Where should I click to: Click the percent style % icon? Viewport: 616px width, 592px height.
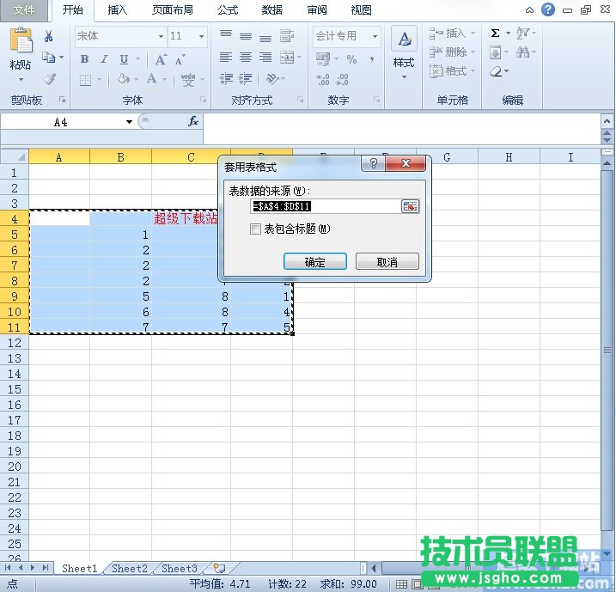coord(351,59)
